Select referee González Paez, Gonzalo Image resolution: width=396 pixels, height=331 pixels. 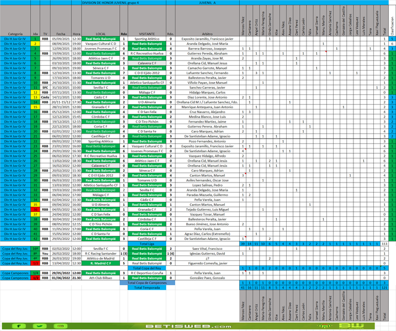pos(207,278)
